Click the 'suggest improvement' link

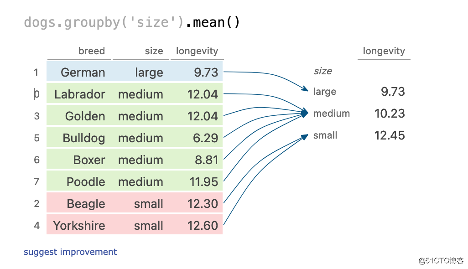[x=70, y=252]
